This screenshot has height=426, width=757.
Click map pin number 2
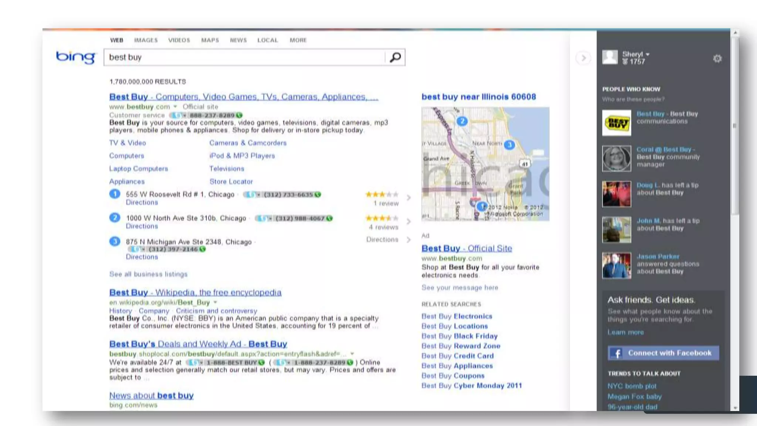[462, 121]
